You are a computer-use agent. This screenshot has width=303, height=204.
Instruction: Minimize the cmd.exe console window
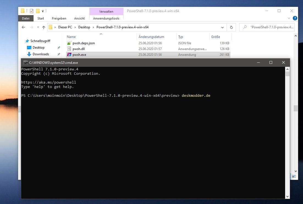258,62
